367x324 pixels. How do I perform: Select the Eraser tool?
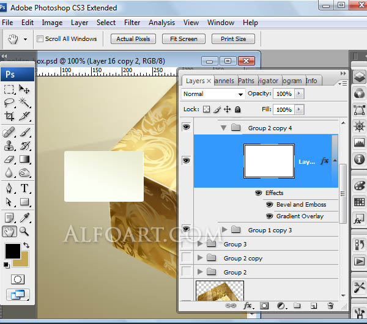[x=9, y=160]
